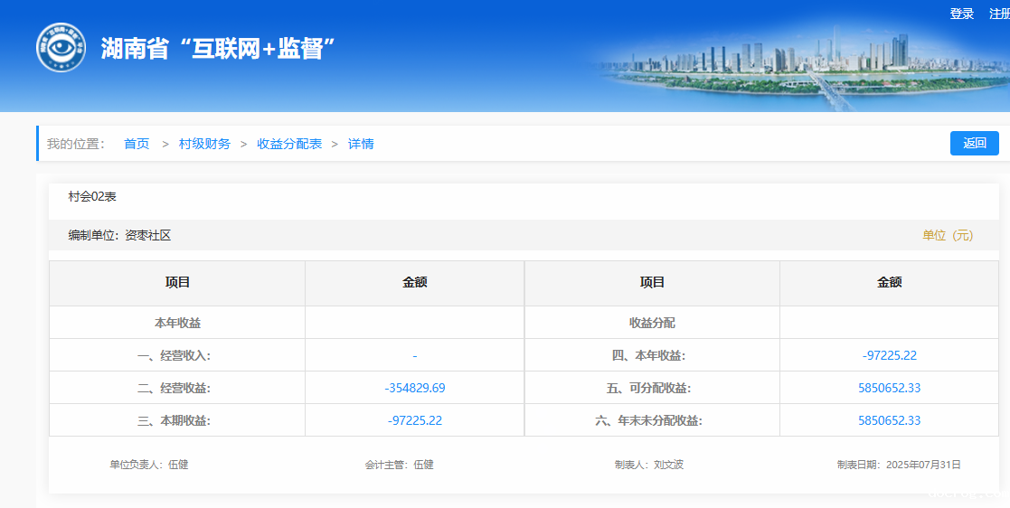This screenshot has width=1010, height=508.
Task: Go to 首页 in breadcrumb
Action: (137, 144)
